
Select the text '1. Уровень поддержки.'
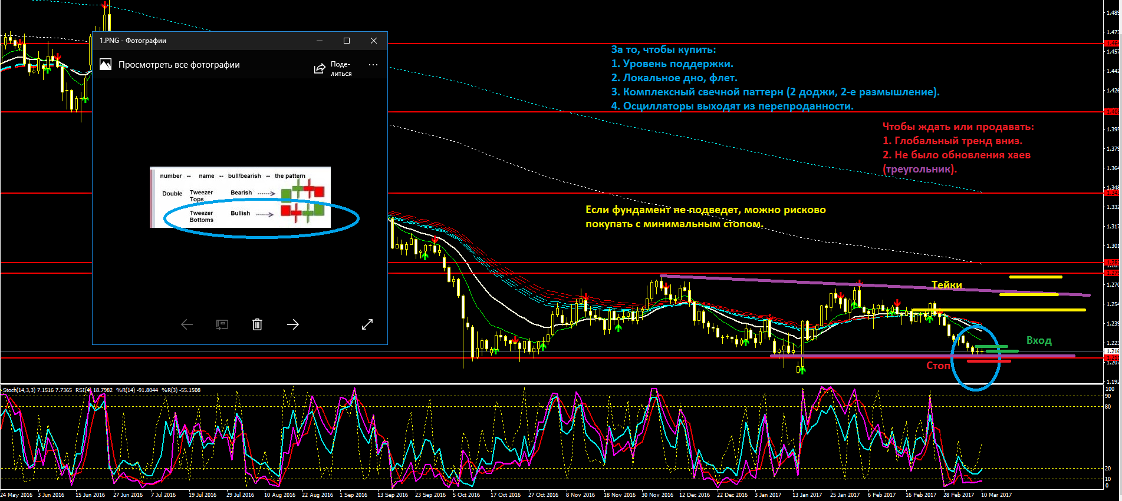pos(672,64)
